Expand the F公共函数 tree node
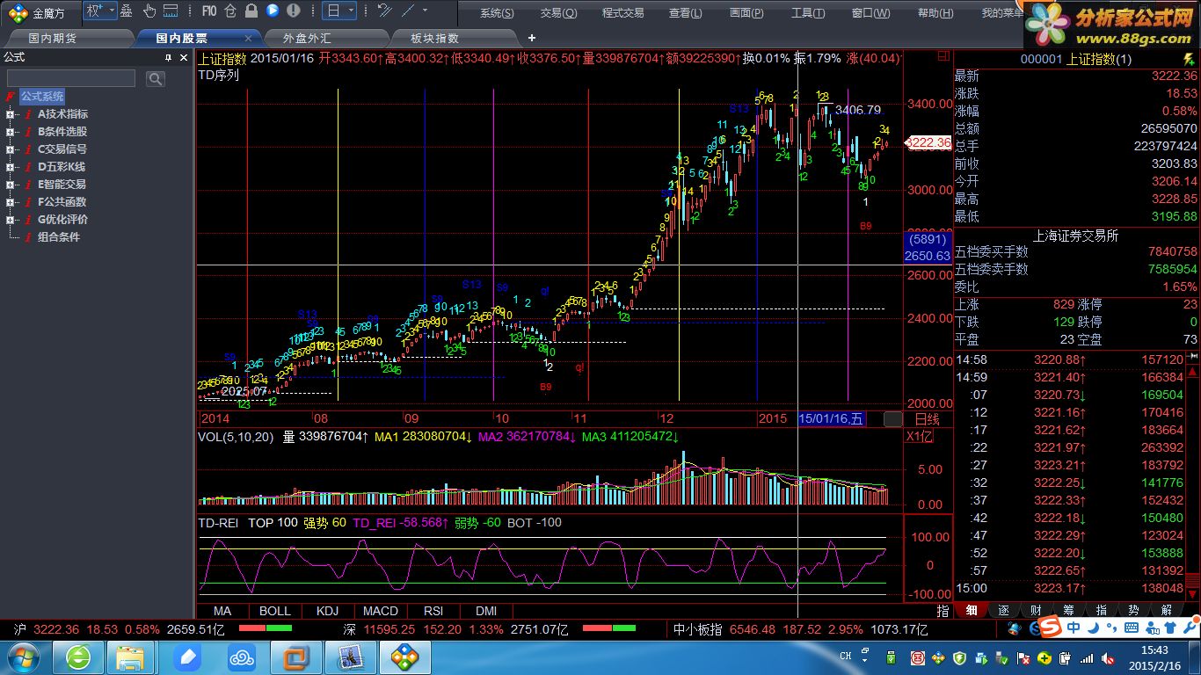The height and width of the screenshot is (675, 1201). [x=10, y=202]
